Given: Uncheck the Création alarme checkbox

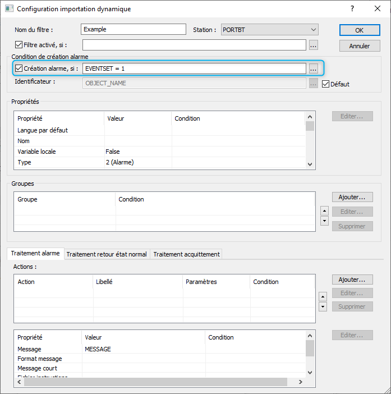Looking at the screenshot, I should [19, 68].
